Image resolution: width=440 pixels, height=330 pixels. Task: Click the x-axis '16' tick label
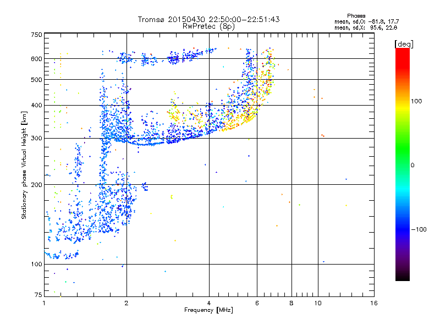click(x=374, y=303)
